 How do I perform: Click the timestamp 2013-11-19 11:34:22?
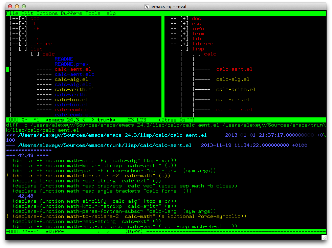coord(245,145)
